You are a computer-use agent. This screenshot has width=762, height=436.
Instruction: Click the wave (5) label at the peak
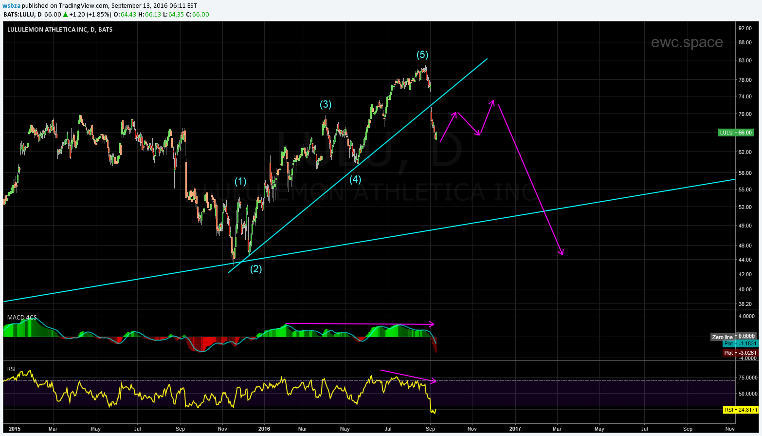click(422, 55)
